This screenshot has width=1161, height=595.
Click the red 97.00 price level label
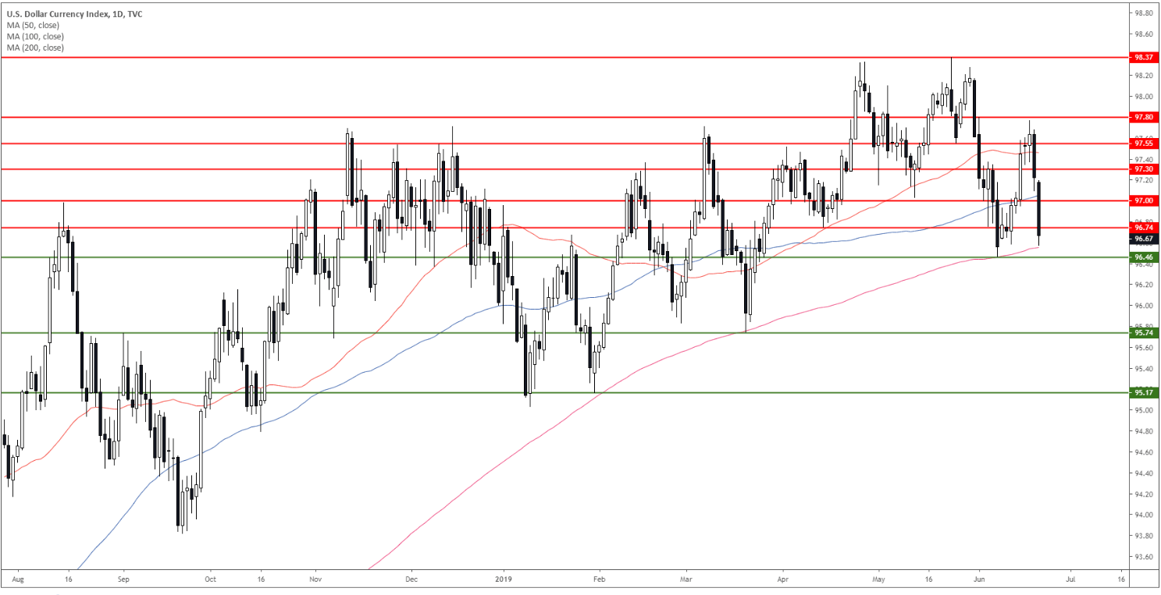(x=1143, y=201)
